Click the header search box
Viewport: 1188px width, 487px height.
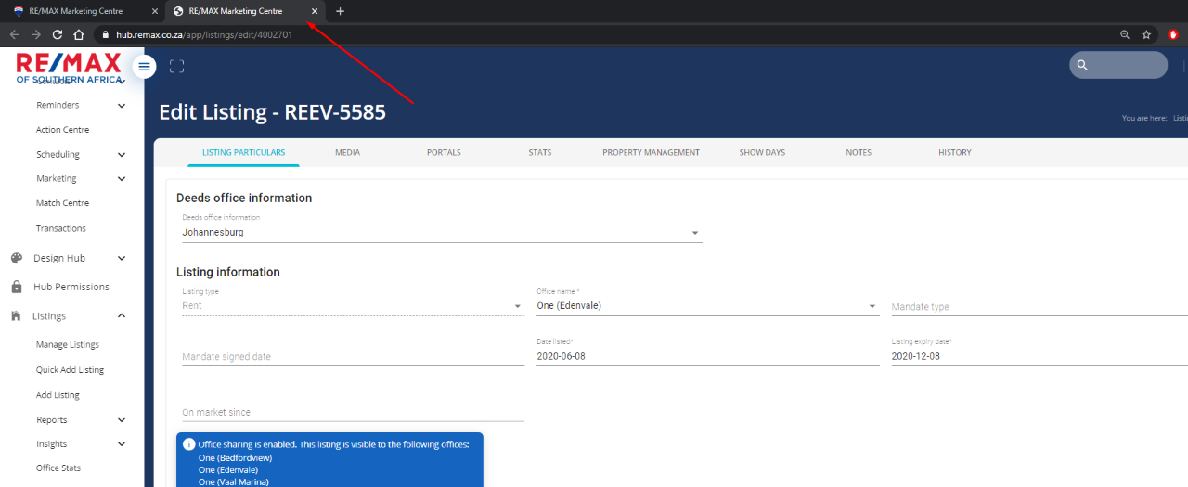pyautogui.click(x=1118, y=65)
